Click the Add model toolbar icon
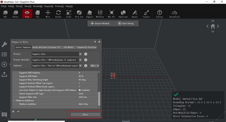The image size is (226, 122). (5, 14)
